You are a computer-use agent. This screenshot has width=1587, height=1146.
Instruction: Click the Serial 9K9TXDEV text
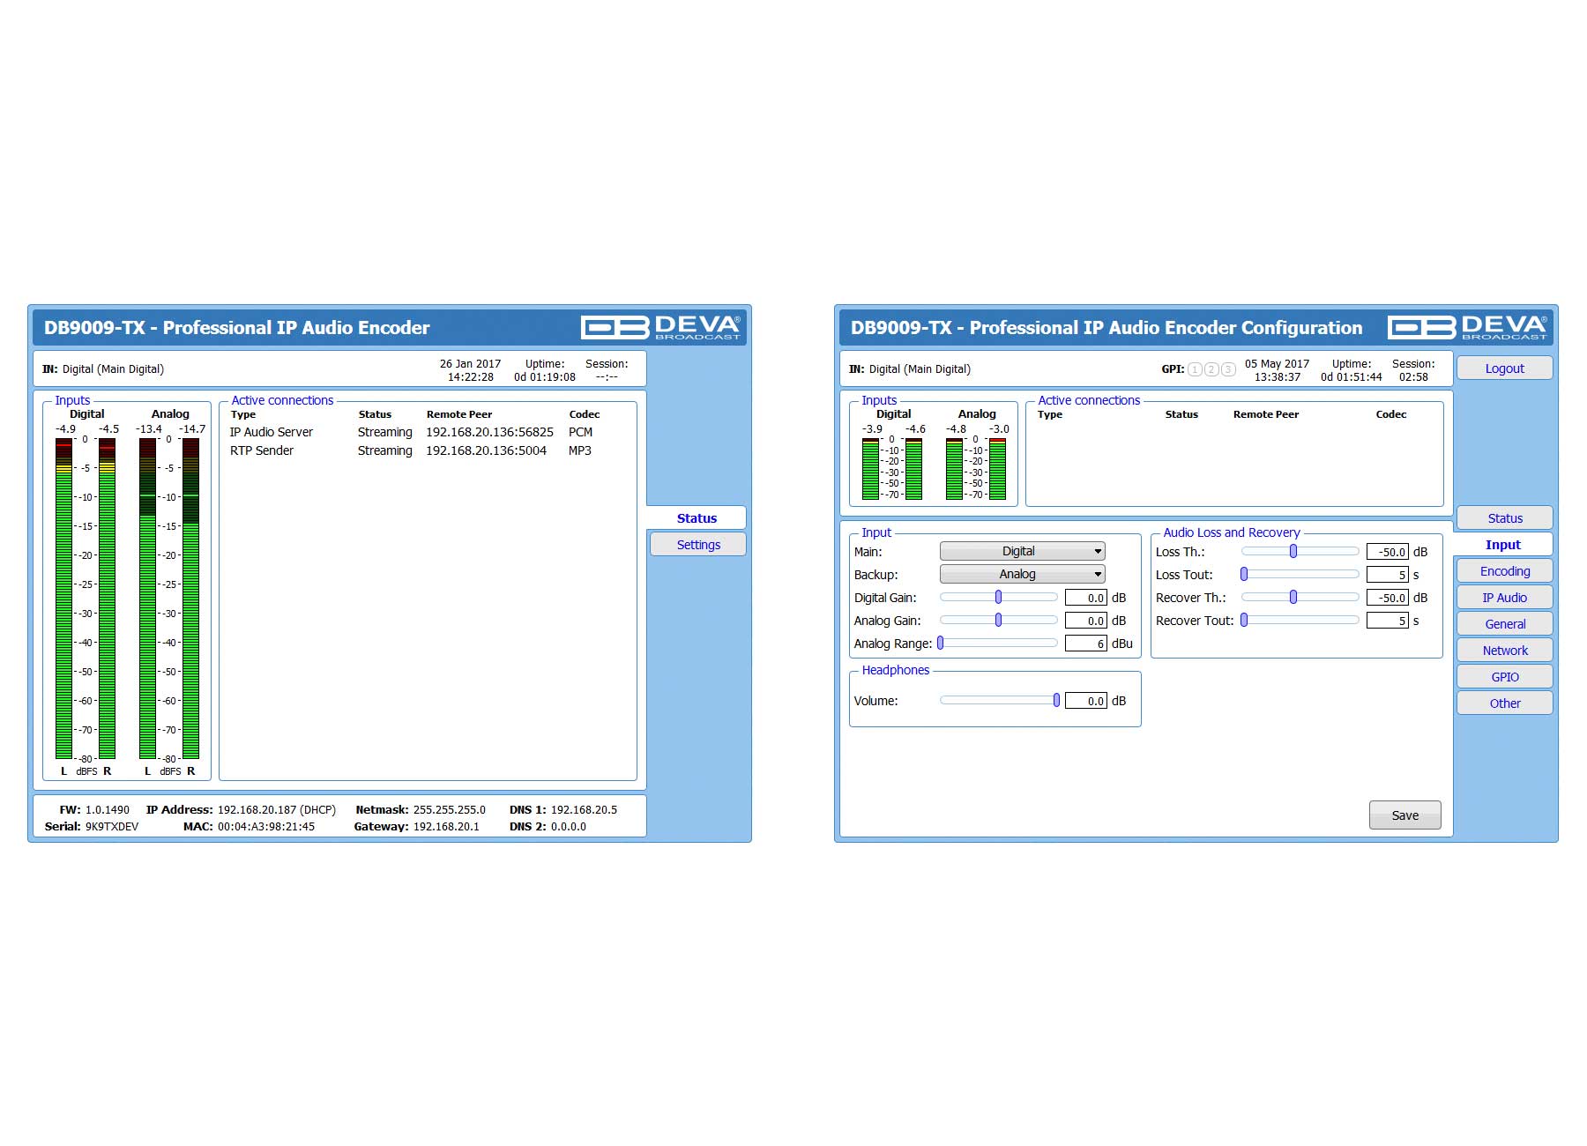point(111,827)
